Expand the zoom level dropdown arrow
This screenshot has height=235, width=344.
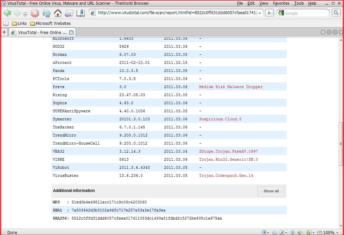pos(337,233)
